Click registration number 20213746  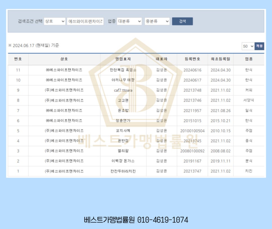192,100
